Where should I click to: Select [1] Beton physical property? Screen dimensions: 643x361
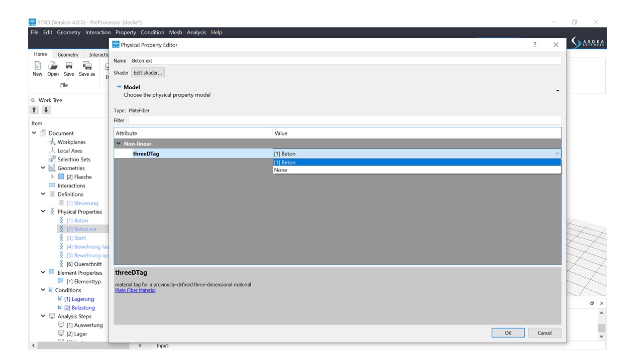[x=77, y=221]
